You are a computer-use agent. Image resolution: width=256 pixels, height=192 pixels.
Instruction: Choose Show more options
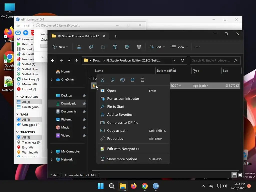[x=133, y=159]
